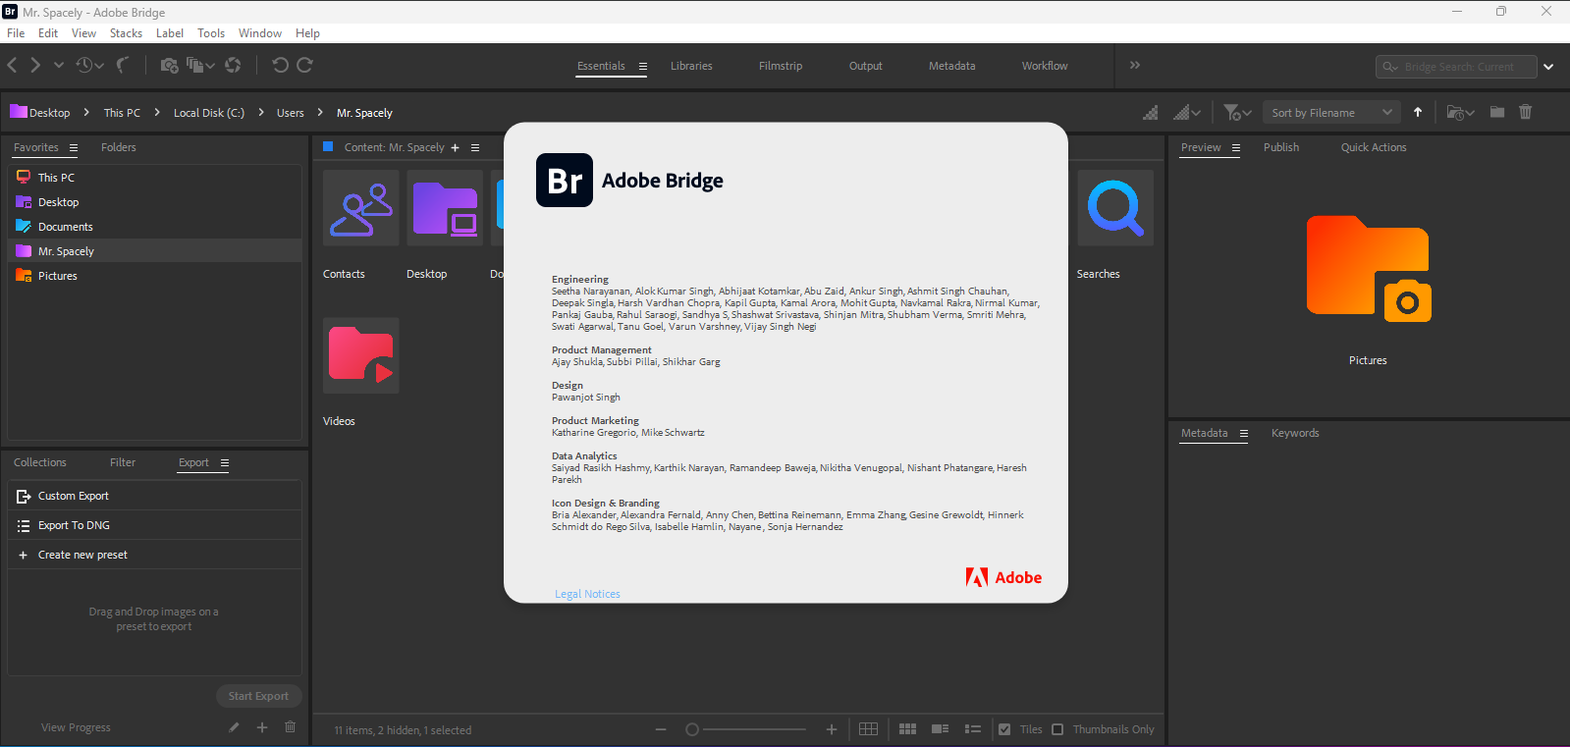The width and height of the screenshot is (1570, 747).
Task: Open the Sort by Filename dropdown
Action: [1331, 113]
